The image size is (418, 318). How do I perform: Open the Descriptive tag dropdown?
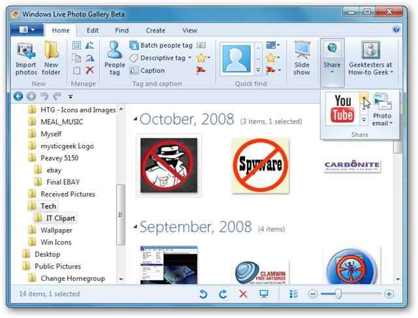pos(190,58)
